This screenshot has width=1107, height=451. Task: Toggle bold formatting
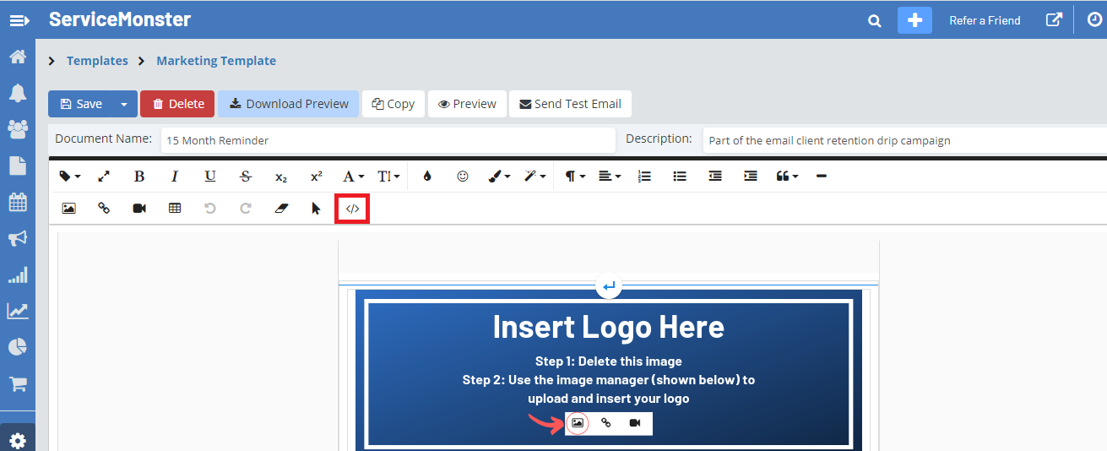point(139,177)
